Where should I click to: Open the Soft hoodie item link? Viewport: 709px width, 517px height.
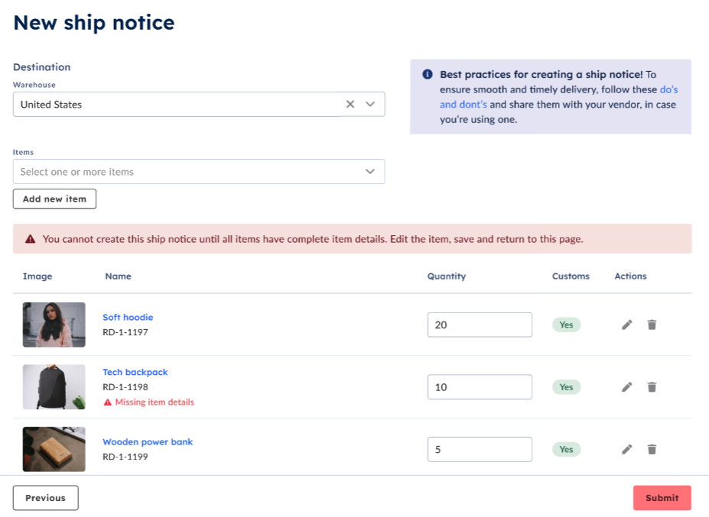(128, 318)
